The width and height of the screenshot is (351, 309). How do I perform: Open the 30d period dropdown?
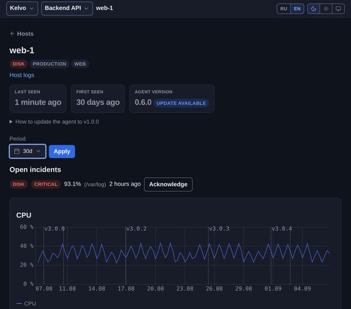pos(28,151)
